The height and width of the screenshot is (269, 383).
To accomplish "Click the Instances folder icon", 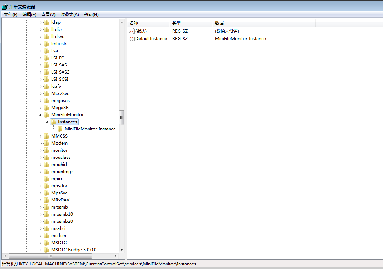I will 53,122.
